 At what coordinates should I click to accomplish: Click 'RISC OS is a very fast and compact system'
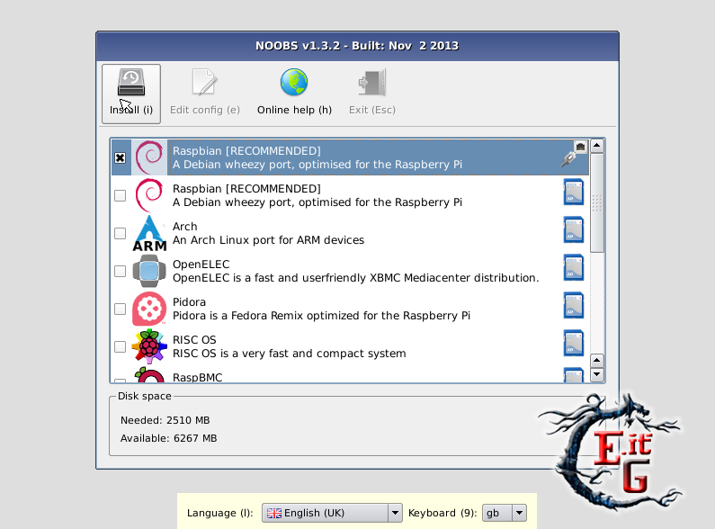click(289, 354)
